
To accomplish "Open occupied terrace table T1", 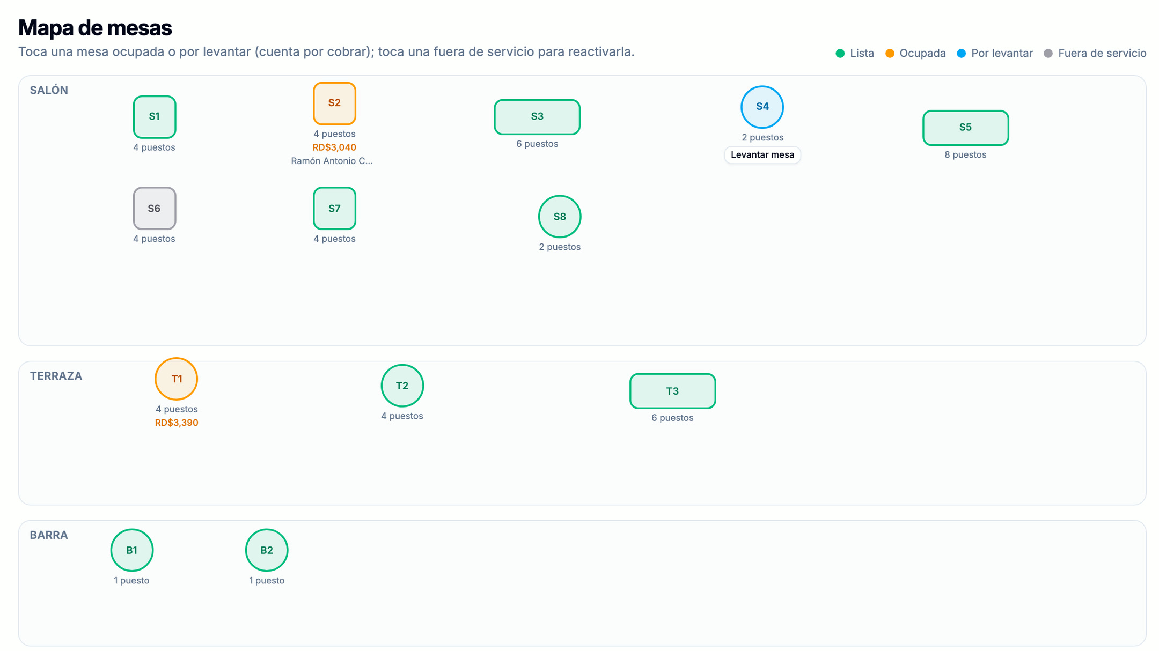I will [177, 379].
